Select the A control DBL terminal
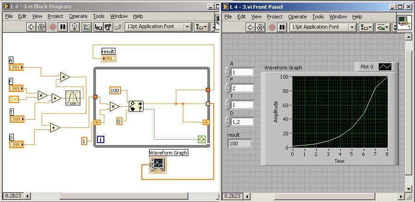This screenshot has height=202, width=415. [17, 67]
